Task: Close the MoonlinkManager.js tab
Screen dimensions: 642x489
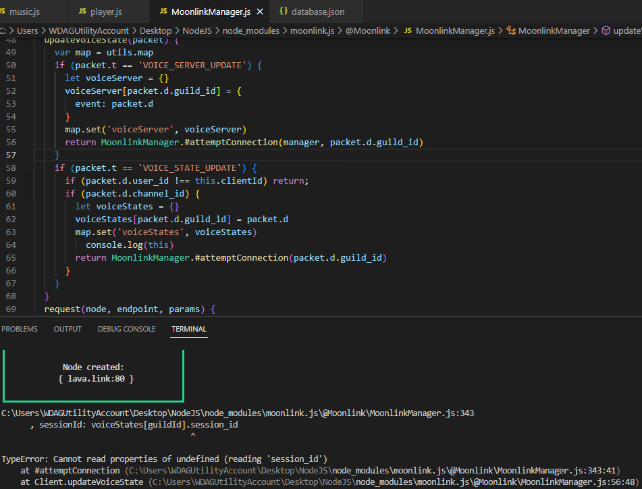Action: 260,11
